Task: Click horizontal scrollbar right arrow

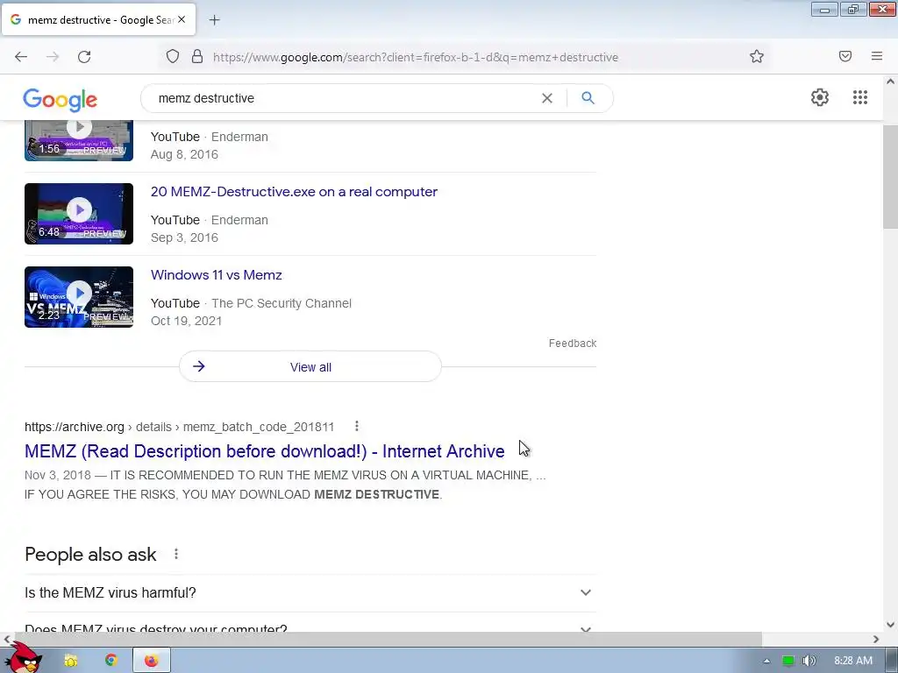Action: pyautogui.click(x=876, y=639)
